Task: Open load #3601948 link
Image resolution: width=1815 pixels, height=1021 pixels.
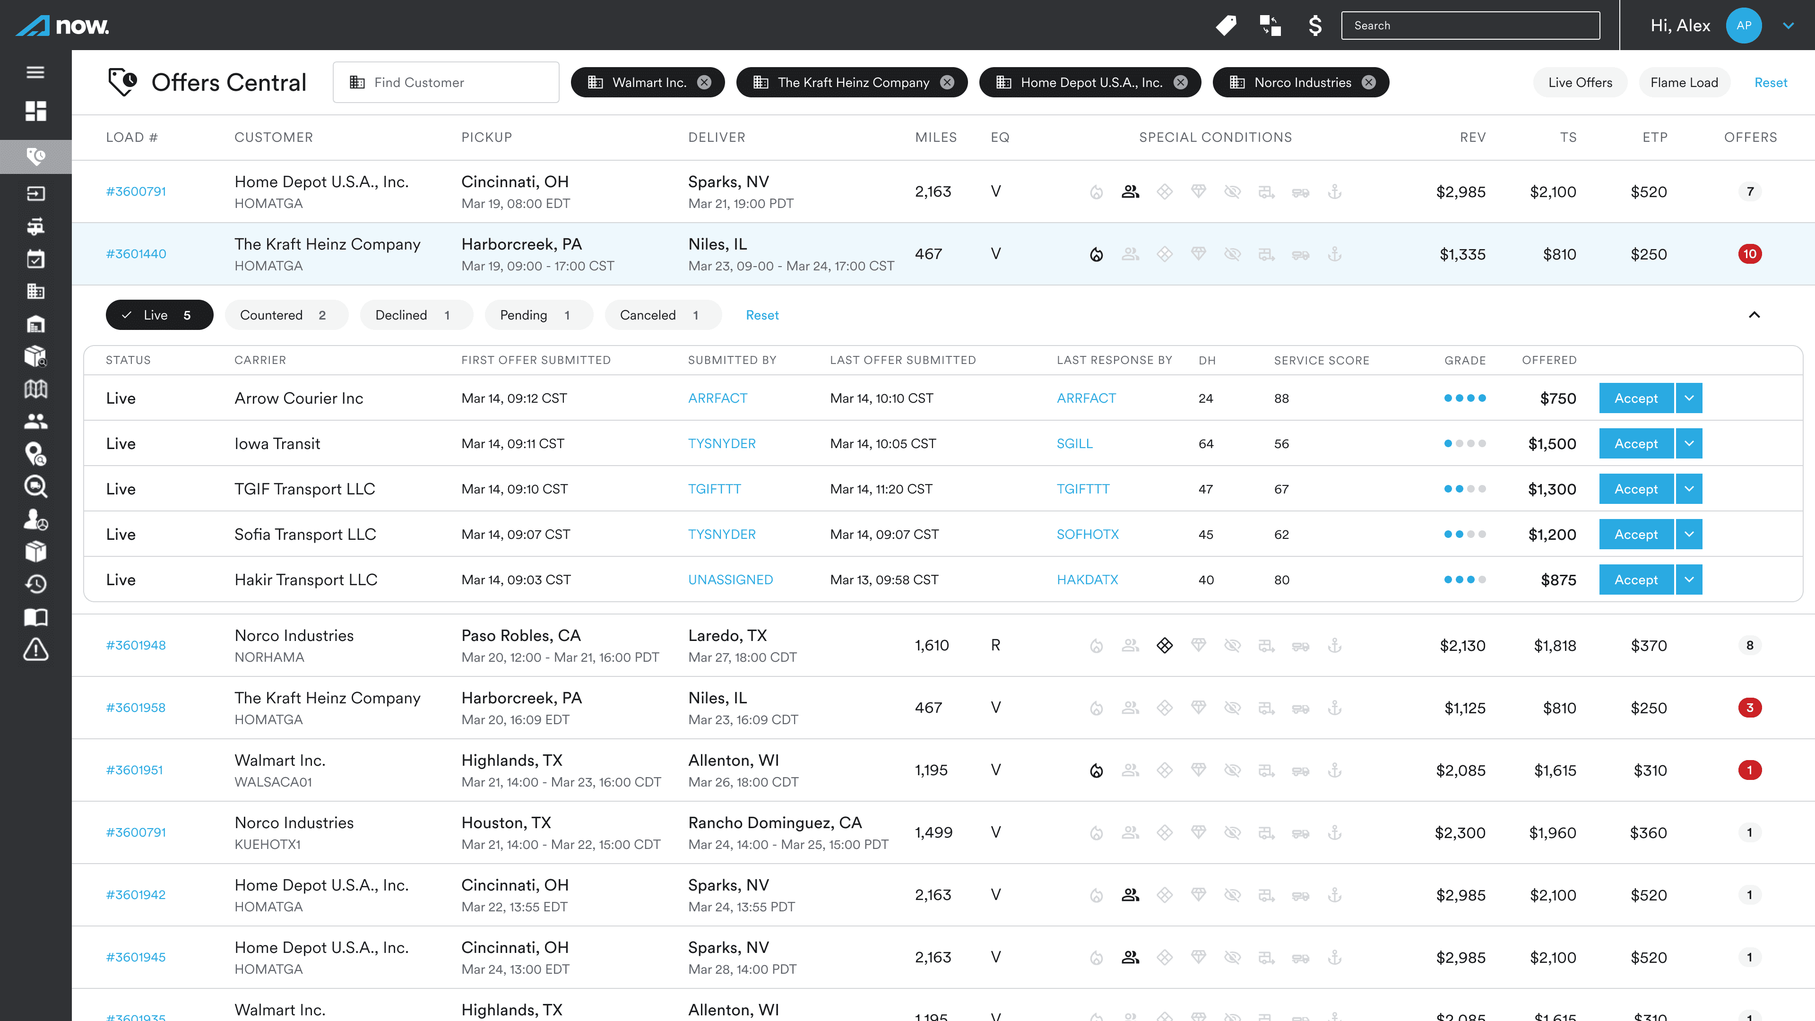Action: [x=136, y=645]
